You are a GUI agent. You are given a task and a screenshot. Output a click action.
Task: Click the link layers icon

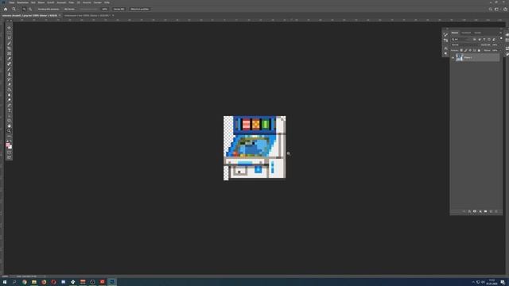464,211
